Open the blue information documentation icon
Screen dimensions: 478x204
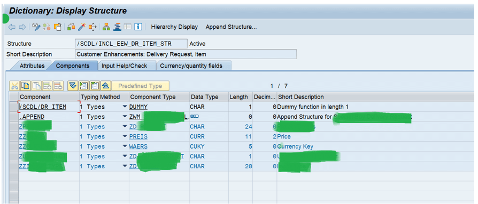(138, 27)
